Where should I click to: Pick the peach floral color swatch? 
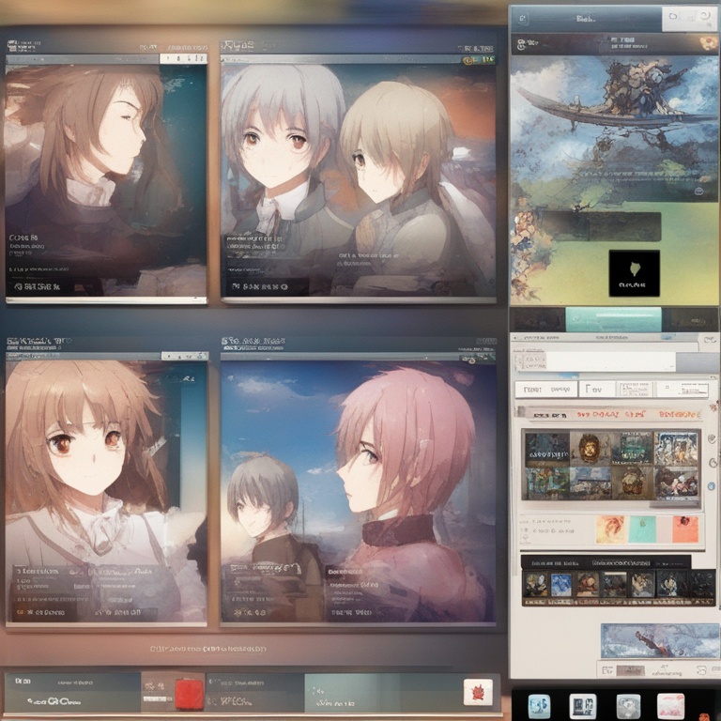coord(611,529)
